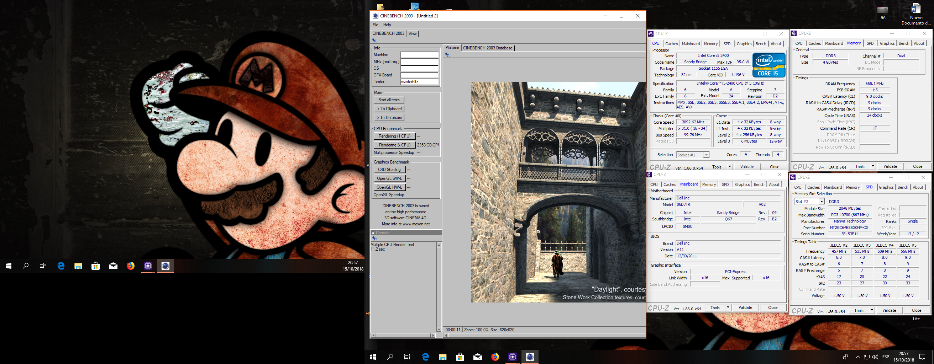Switch to CPU-Z on the bottom taskbar

pos(512,357)
